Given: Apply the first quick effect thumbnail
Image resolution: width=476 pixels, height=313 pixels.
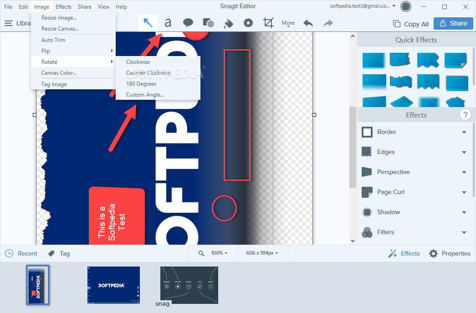Looking at the screenshot, I should coord(374,61).
